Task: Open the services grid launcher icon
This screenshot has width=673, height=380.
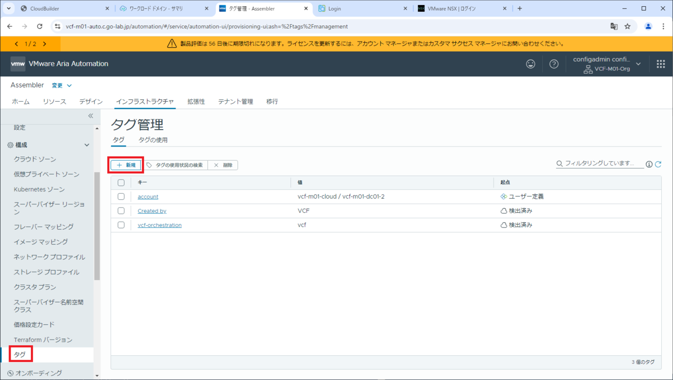Action: coord(661,64)
